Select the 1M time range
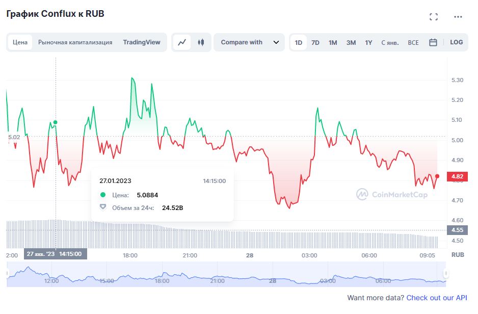Screen dimensions: 478x314 pyautogui.click(x=333, y=42)
